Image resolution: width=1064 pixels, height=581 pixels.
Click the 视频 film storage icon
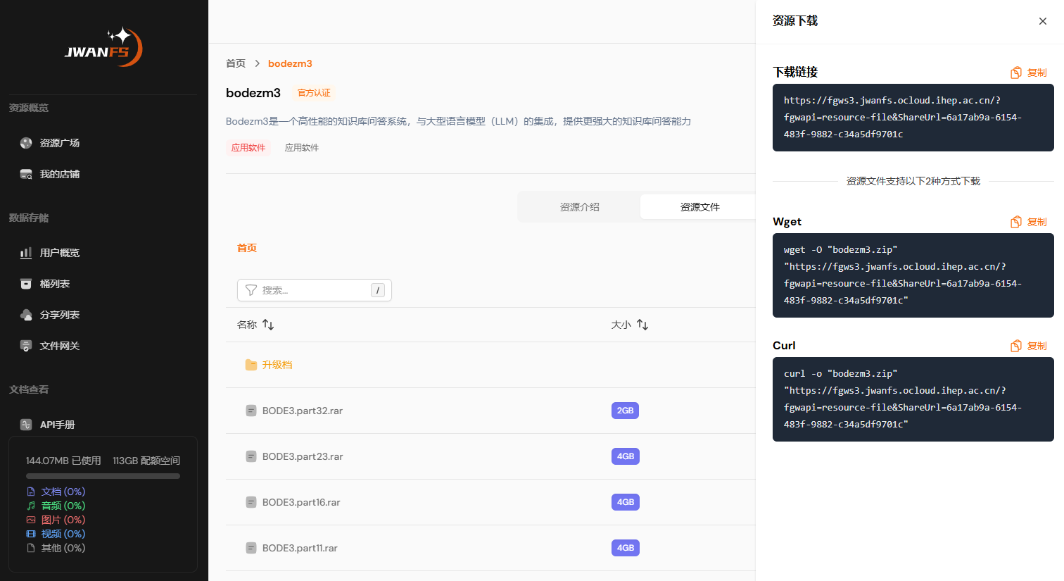(31, 534)
